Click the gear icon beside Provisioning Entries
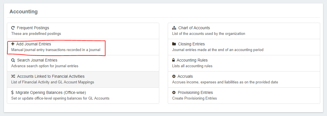Image resolution: width=327 pixels, height=116 pixels. click(174, 93)
